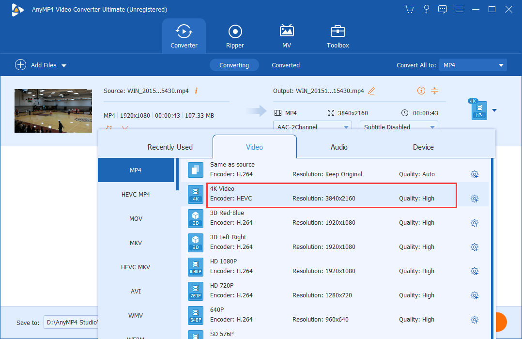Select the 4K Video preset icon
Screen dimensions: 522x339
coord(196,194)
